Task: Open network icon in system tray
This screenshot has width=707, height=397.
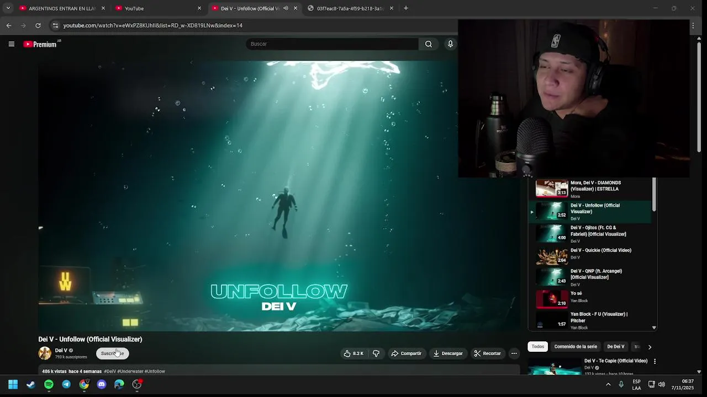Action: (x=651, y=384)
